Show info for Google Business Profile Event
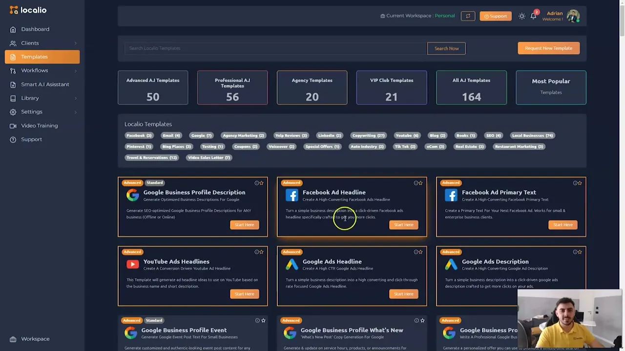The width and height of the screenshot is (625, 351). [x=257, y=320]
